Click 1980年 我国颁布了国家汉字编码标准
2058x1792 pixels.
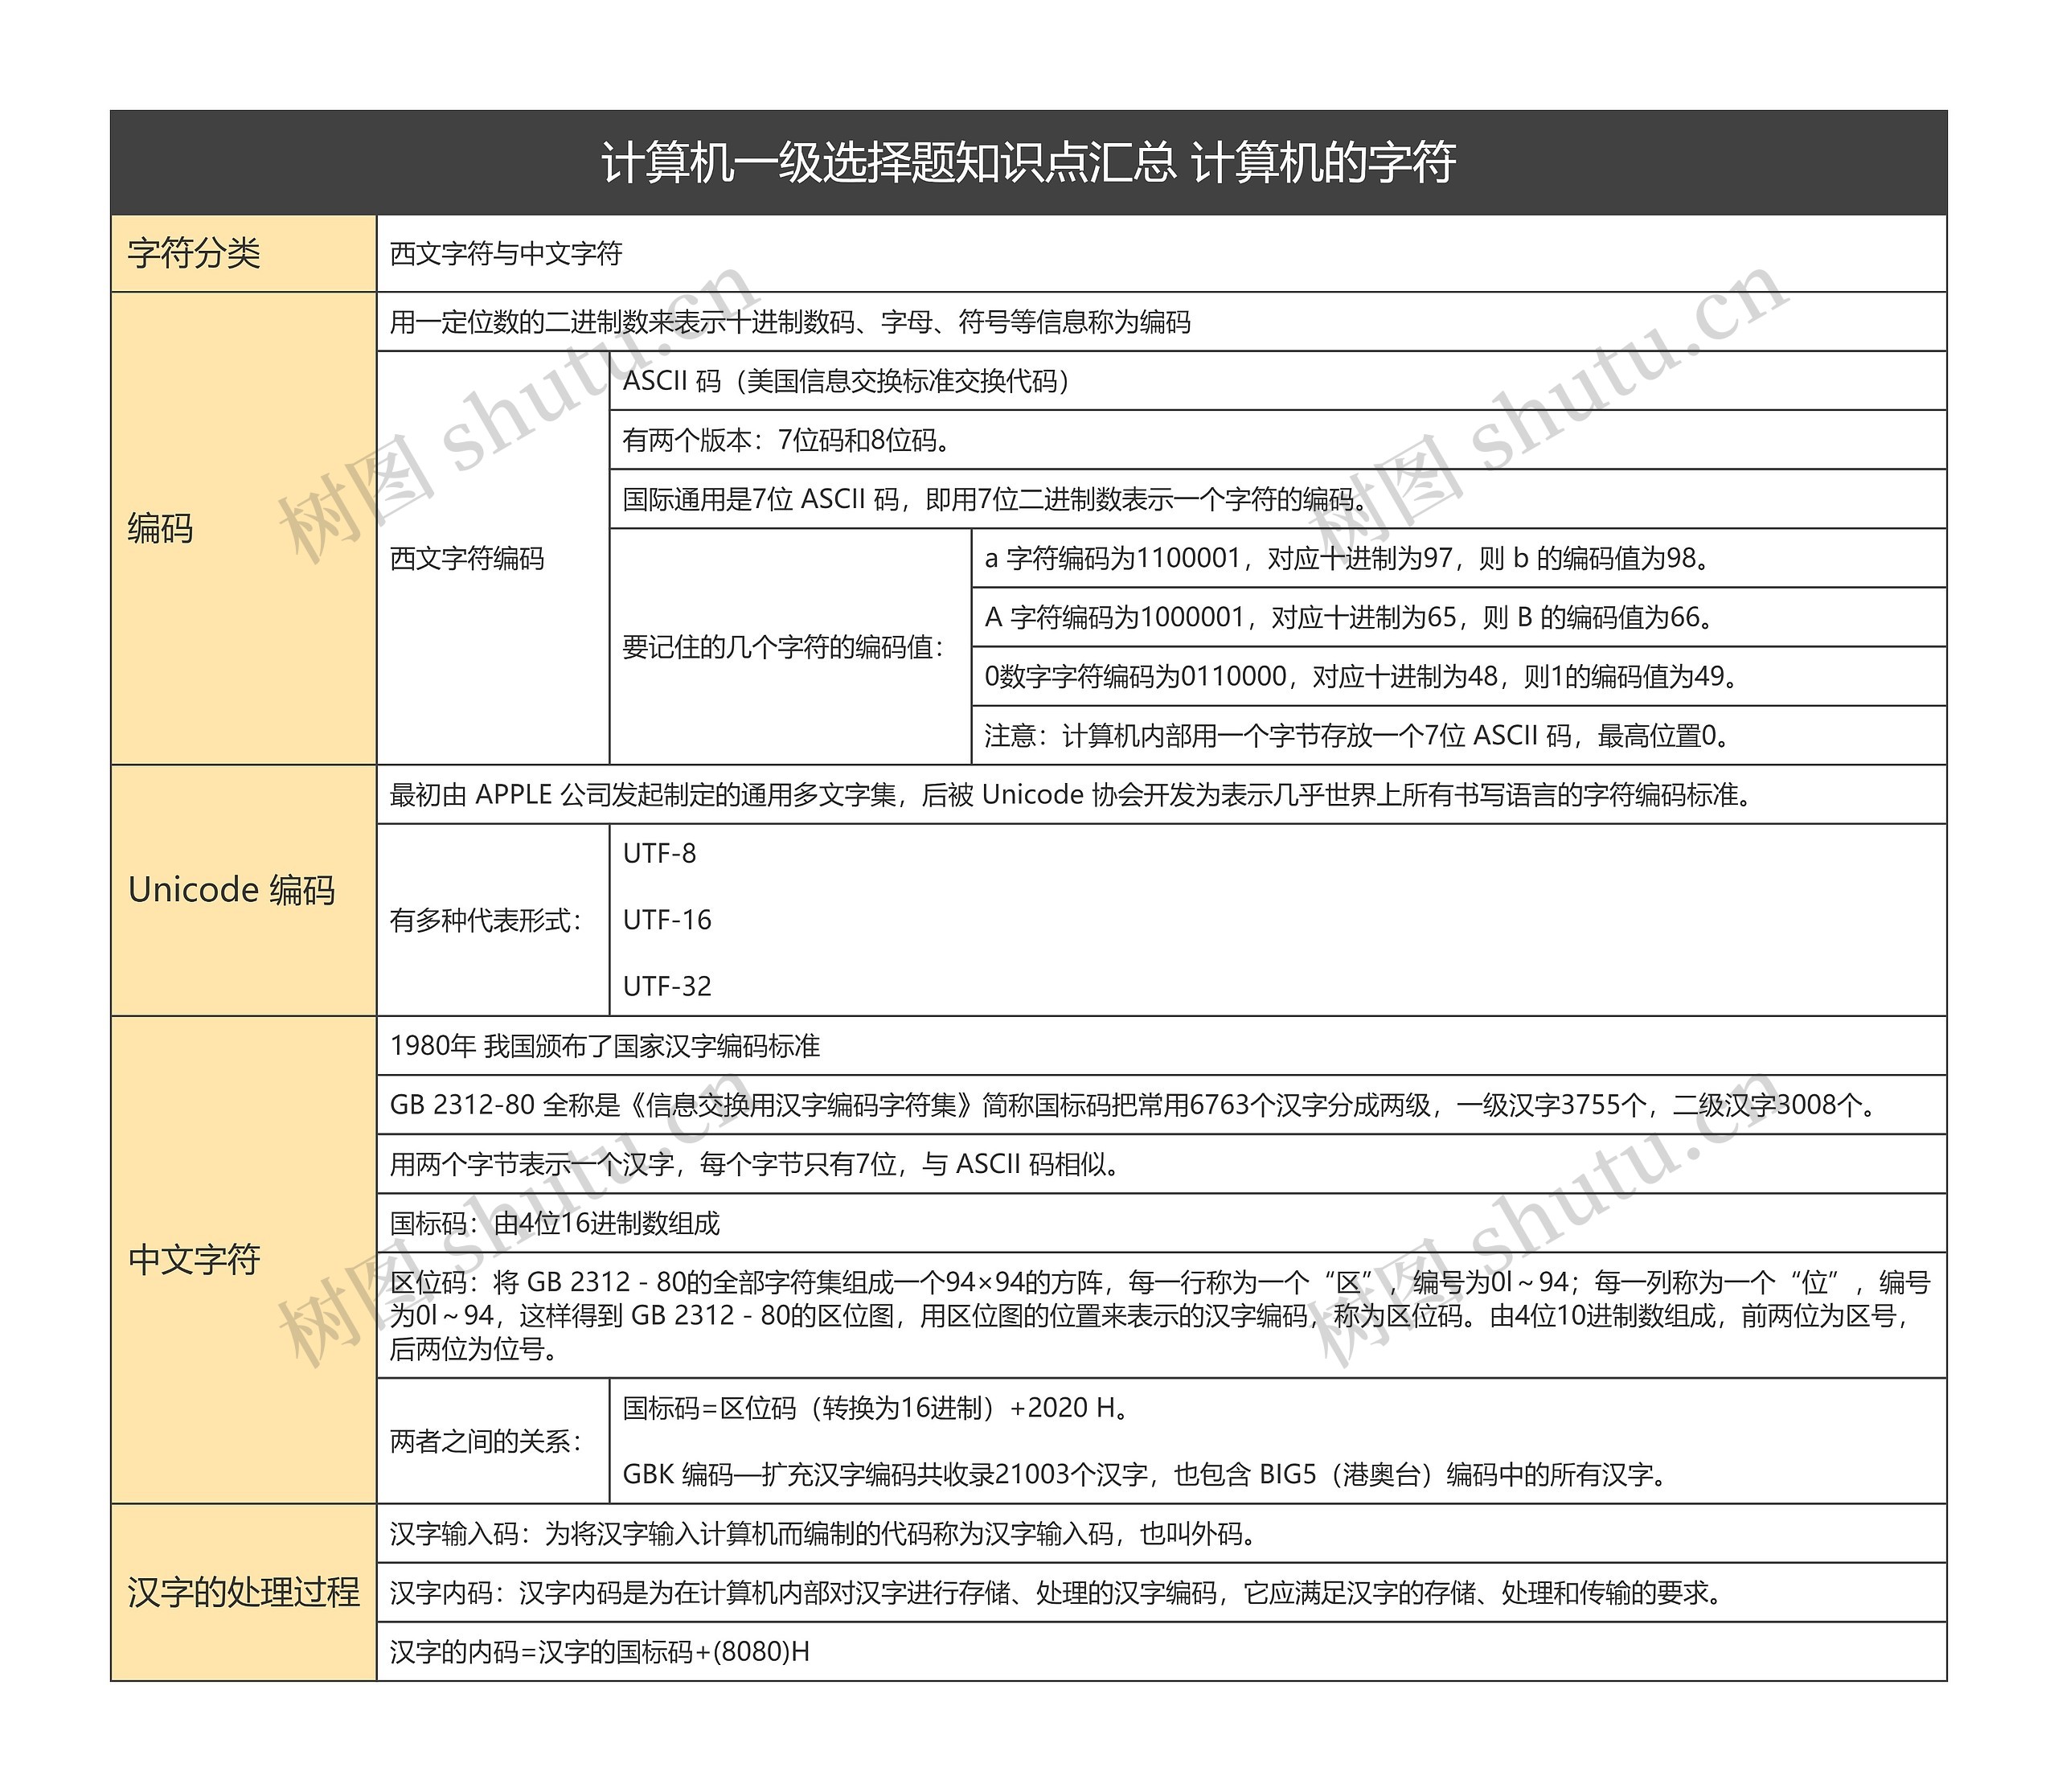click(605, 1046)
